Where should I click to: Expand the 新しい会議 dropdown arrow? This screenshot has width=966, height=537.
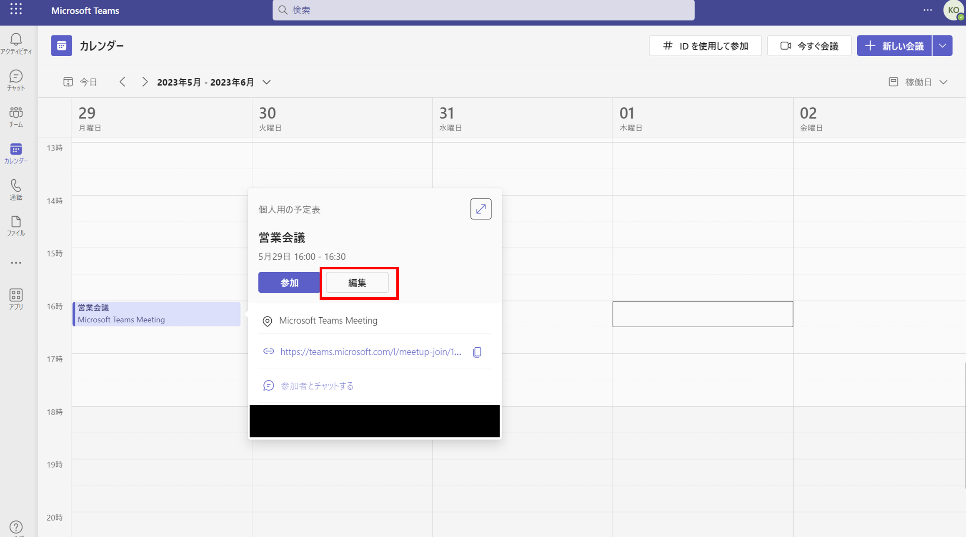943,45
